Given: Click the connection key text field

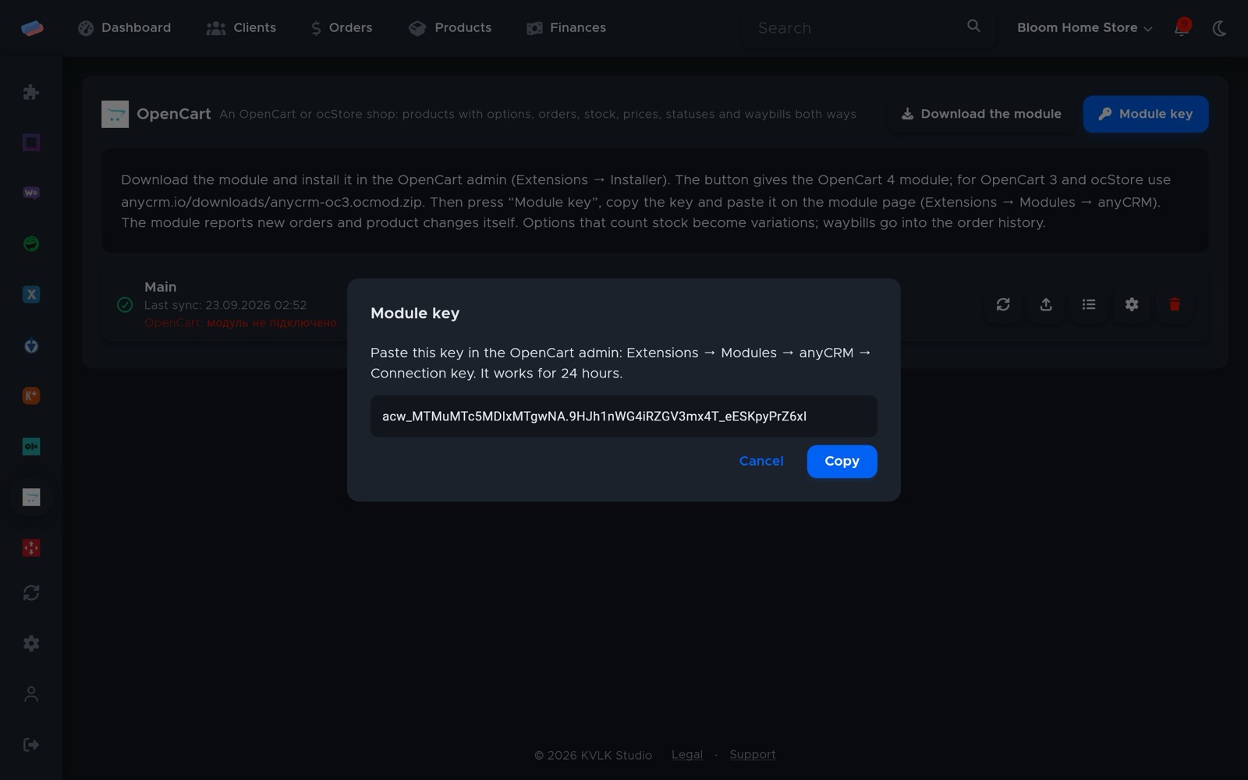Looking at the screenshot, I should (x=623, y=417).
